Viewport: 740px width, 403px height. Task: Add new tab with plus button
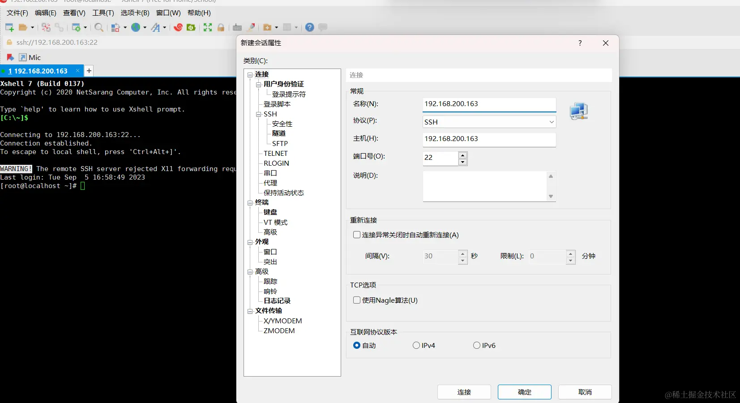click(89, 71)
